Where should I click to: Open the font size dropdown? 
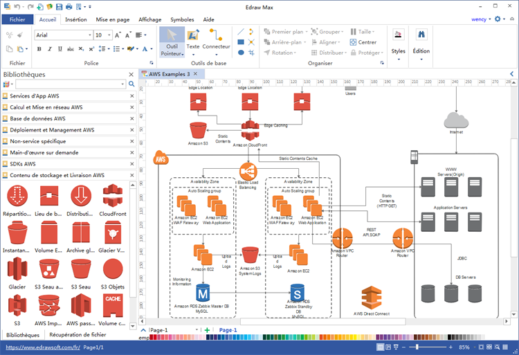tap(109, 35)
